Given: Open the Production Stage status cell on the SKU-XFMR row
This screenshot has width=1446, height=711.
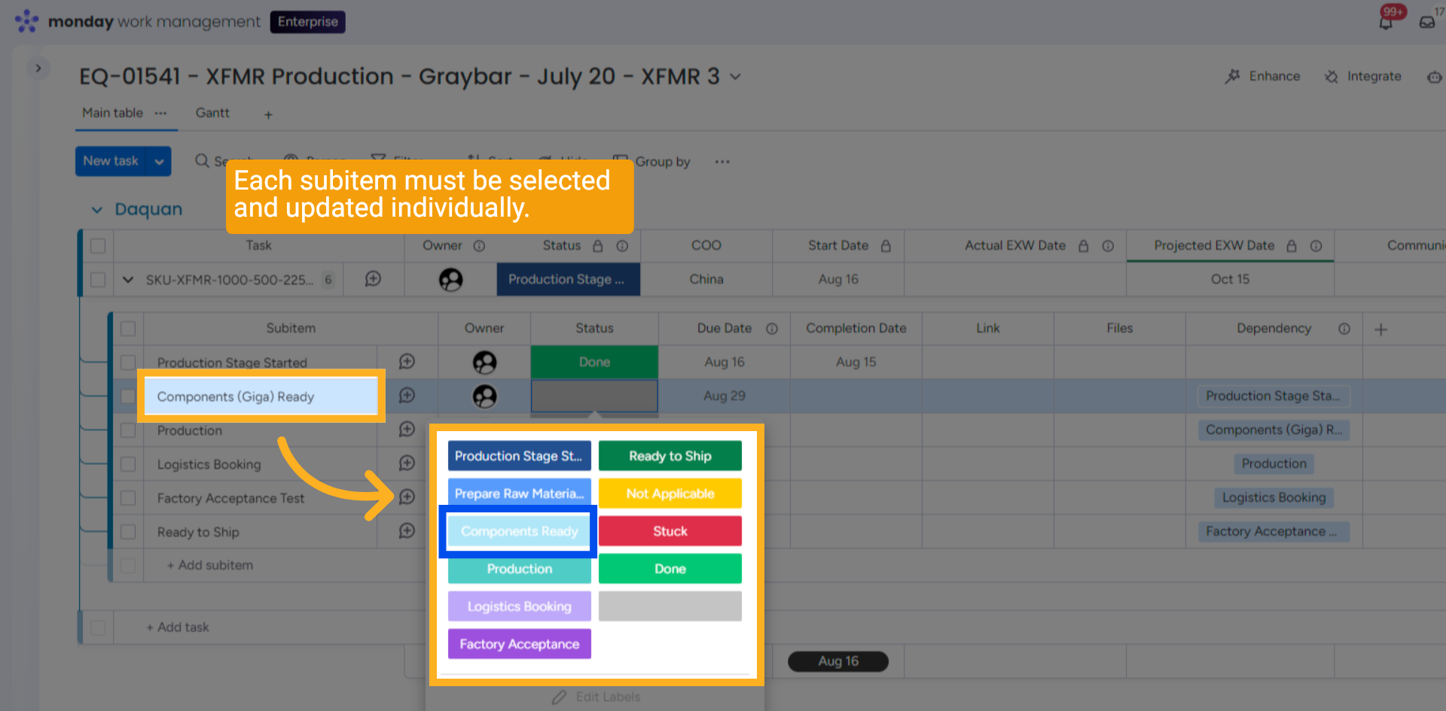Looking at the screenshot, I should (569, 279).
